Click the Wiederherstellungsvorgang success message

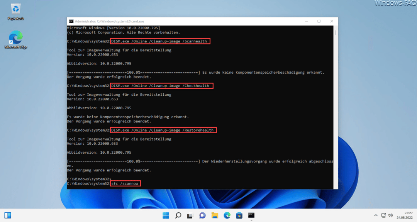268,161
